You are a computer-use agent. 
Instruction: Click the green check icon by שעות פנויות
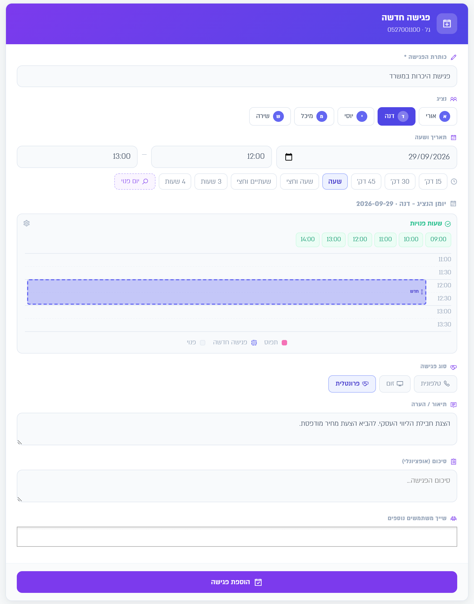(x=448, y=224)
